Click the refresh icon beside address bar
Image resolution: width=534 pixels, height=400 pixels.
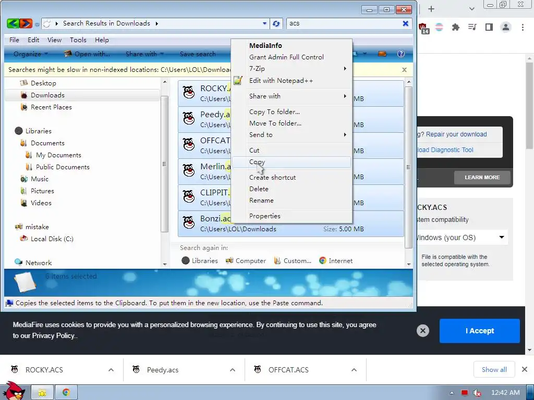(x=276, y=23)
